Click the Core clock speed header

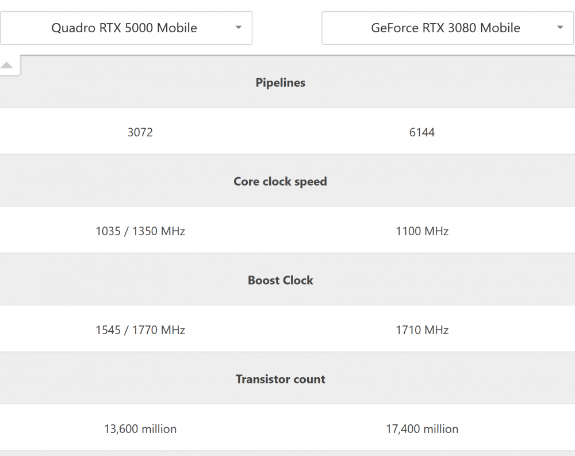280,182
